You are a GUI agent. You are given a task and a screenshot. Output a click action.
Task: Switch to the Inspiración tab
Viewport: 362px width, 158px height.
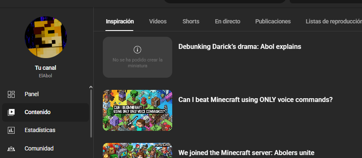120,21
